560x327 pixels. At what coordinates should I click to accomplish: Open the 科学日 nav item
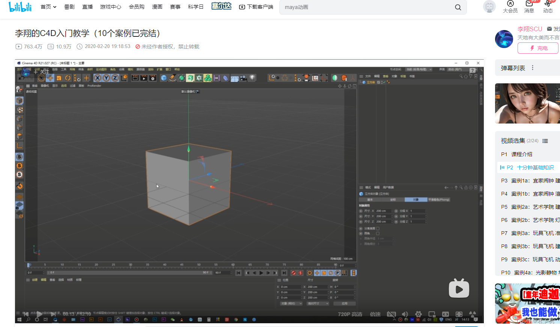coord(196,7)
